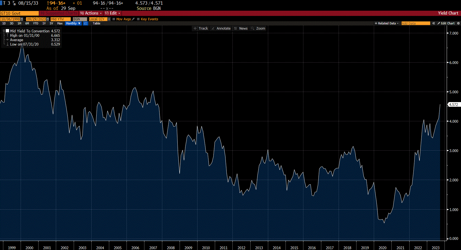Open chart settings via the gear icon
The height and width of the screenshot is (250, 461).
click(458, 23)
